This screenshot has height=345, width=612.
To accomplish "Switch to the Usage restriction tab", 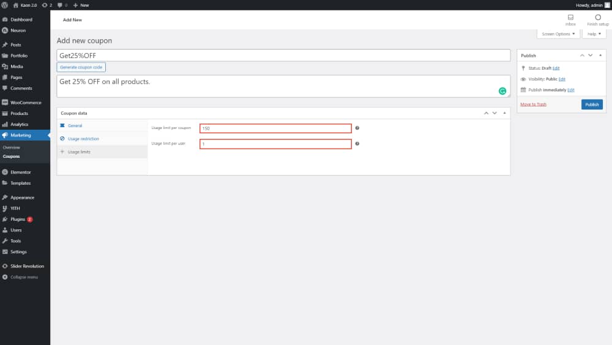I will pos(83,139).
